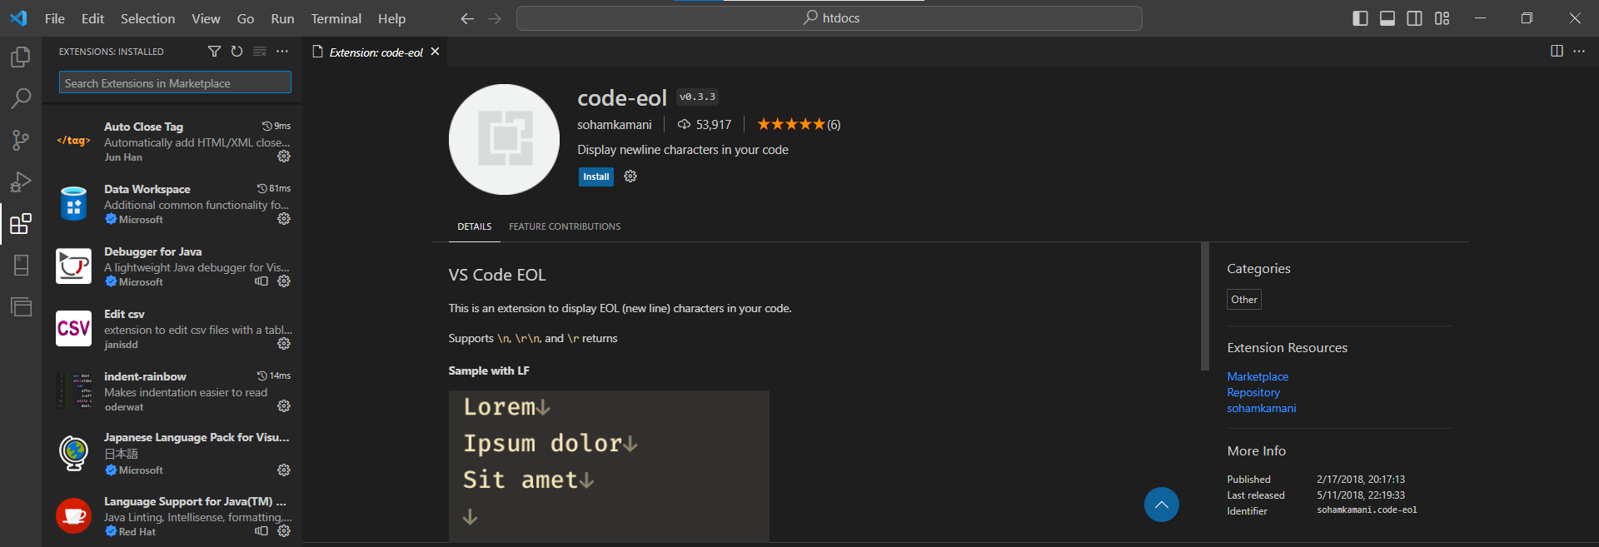Open the Help menu

391,18
